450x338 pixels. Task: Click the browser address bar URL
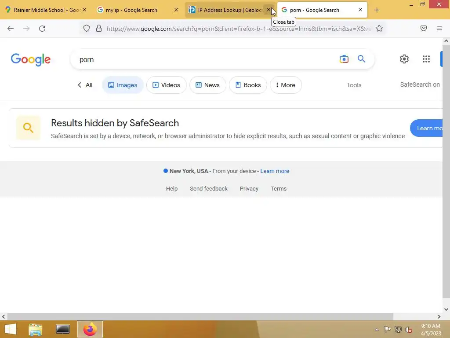[x=239, y=29]
